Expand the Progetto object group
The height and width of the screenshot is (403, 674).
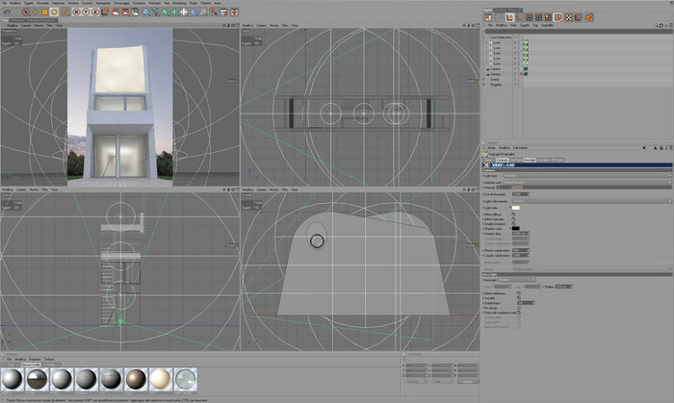coord(483,85)
